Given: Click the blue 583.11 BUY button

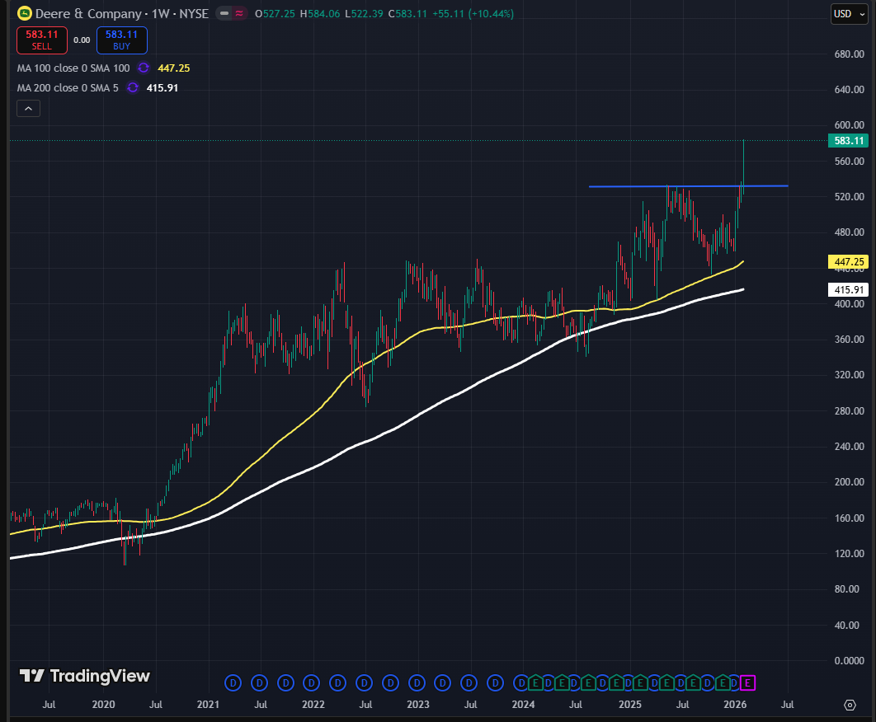Looking at the screenshot, I should tap(122, 40).
